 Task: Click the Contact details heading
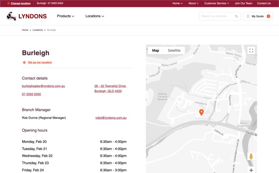coord(35,78)
